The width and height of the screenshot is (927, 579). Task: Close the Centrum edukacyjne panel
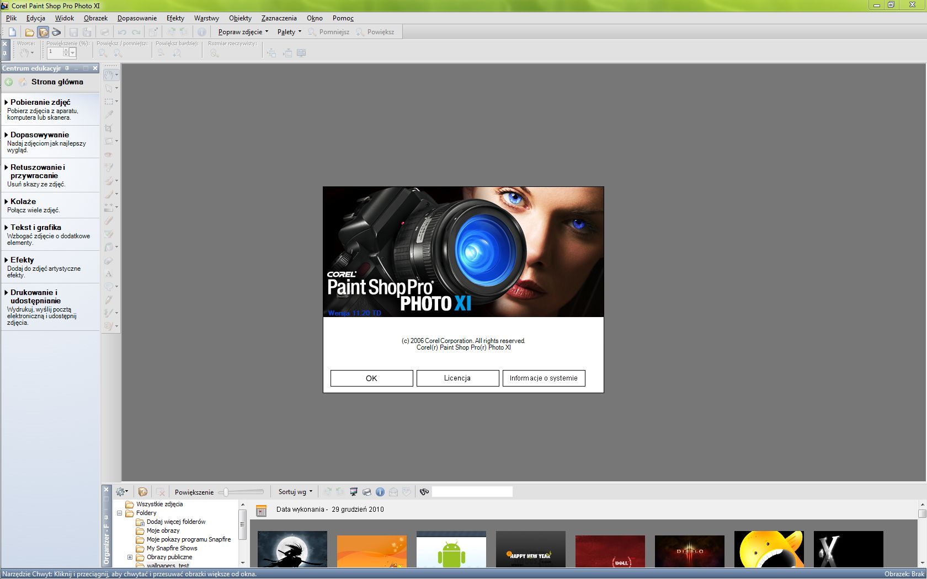point(95,68)
